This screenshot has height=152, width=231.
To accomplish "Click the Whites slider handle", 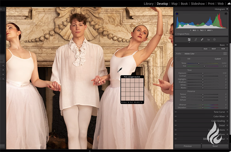I will click(x=203, y=85).
